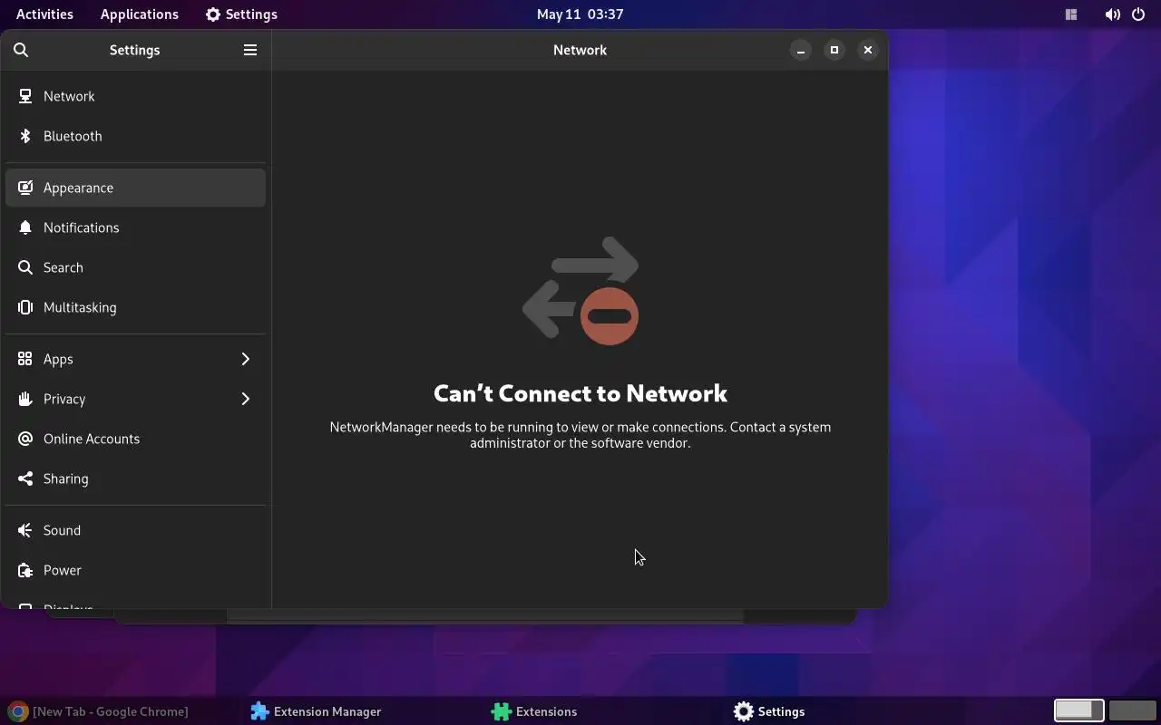Open the Applications menu
1161x725 pixels.
tap(140, 14)
